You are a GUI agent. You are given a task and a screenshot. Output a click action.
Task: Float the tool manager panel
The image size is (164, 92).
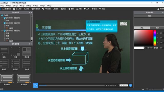click(x=30, y=44)
